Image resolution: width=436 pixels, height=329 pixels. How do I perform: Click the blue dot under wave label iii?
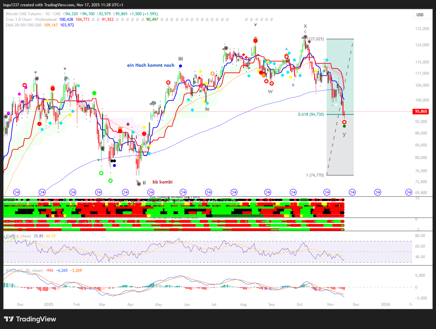[180, 66]
